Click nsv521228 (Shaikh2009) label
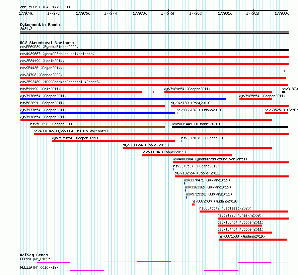 tap(239, 215)
